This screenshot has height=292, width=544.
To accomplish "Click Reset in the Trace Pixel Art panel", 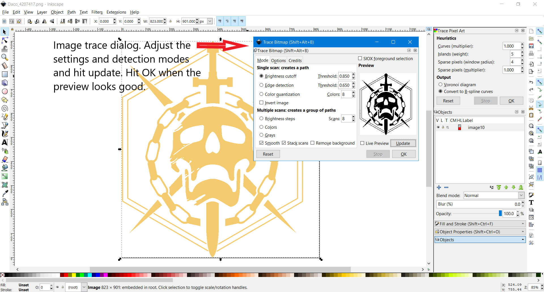I will coord(449,101).
